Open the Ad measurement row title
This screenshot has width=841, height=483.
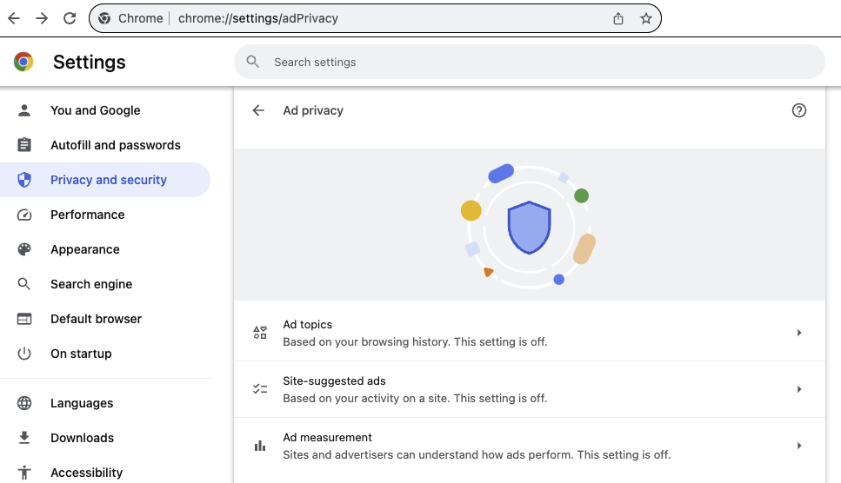tap(327, 438)
